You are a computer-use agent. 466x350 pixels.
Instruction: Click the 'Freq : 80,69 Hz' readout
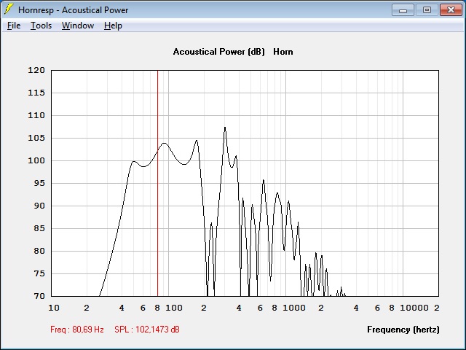point(77,330)
